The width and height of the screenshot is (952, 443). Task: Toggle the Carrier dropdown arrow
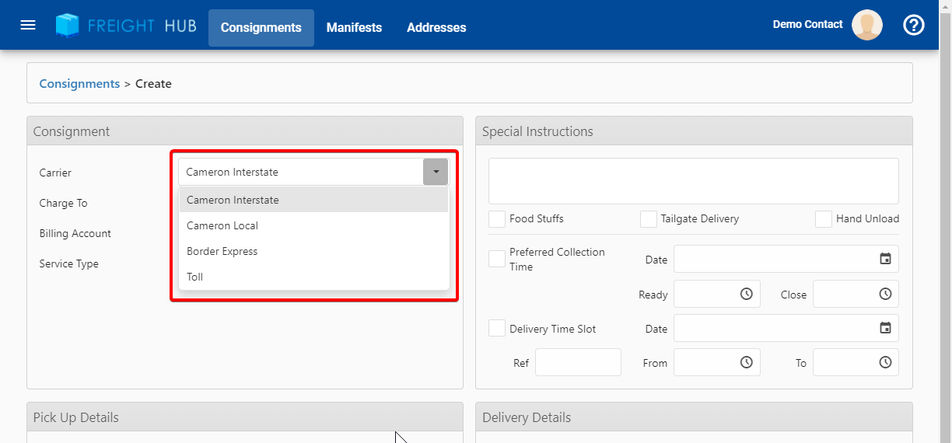(436, 172)
